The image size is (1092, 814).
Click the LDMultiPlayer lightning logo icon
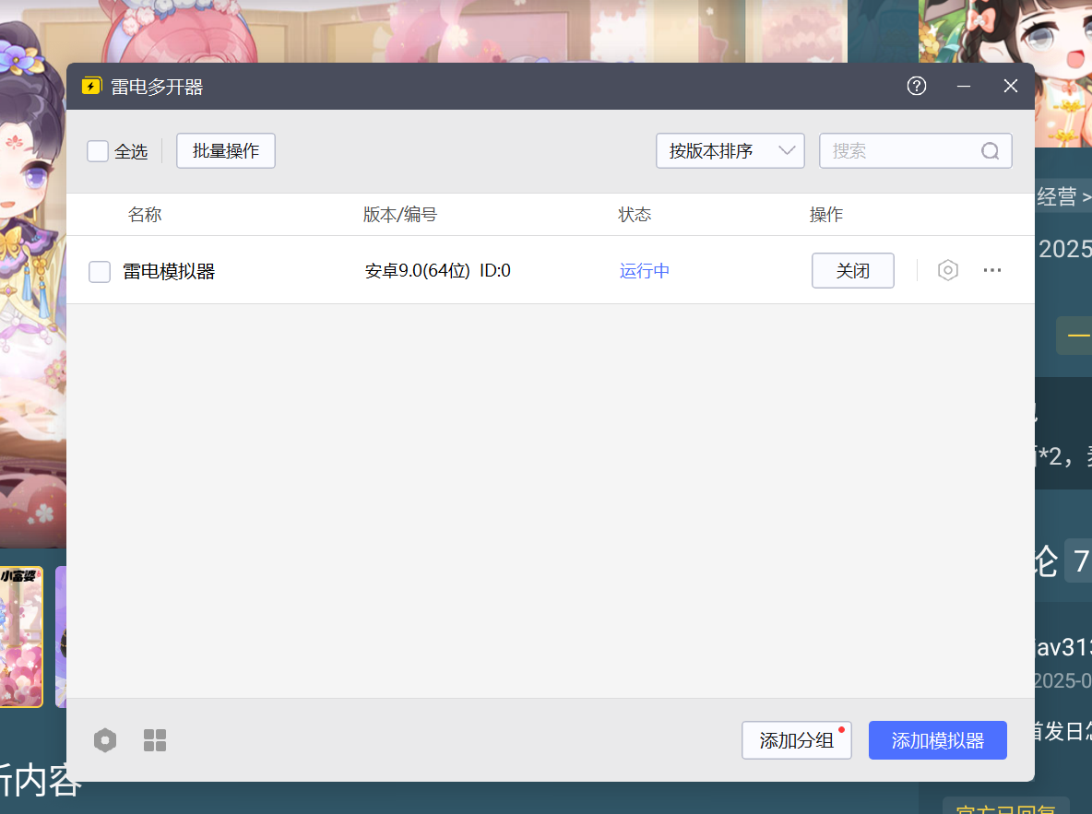[x=92, y=86]
